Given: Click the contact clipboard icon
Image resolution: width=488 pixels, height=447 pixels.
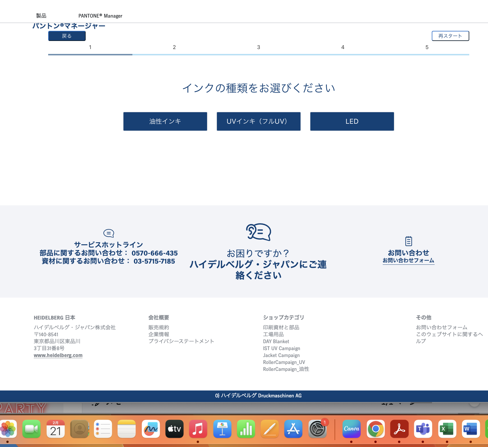Looking at the screenshot, I should pos(409,241).
